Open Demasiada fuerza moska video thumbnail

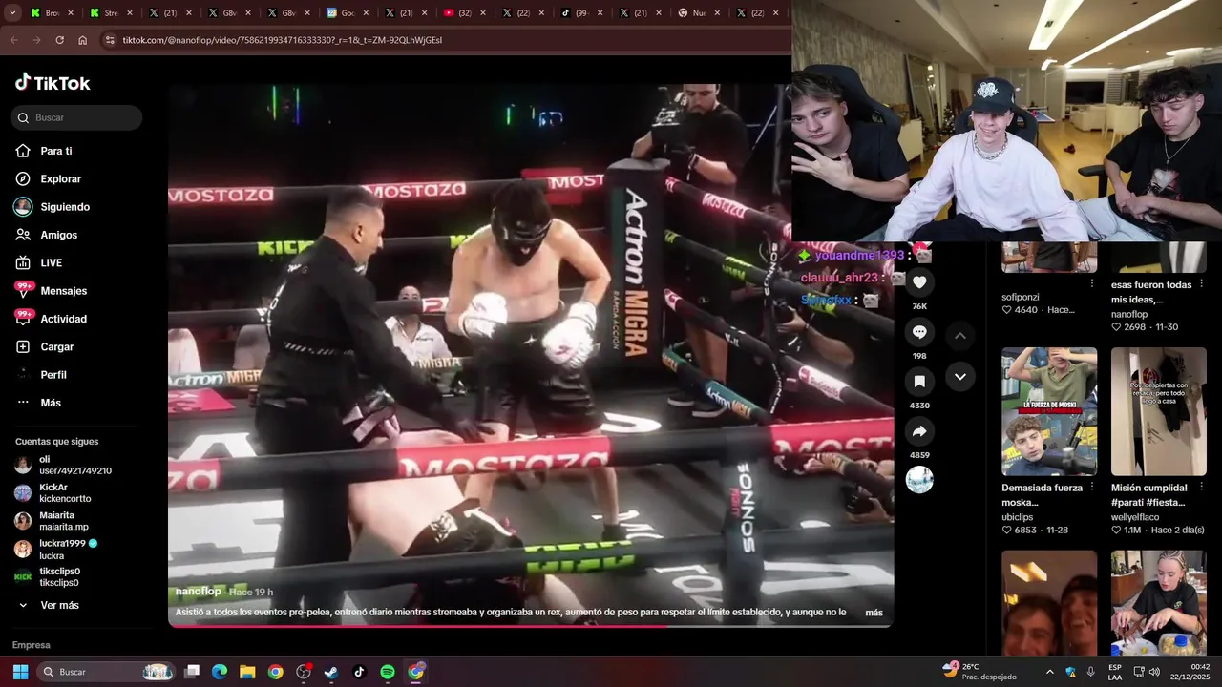point(1049,411)
